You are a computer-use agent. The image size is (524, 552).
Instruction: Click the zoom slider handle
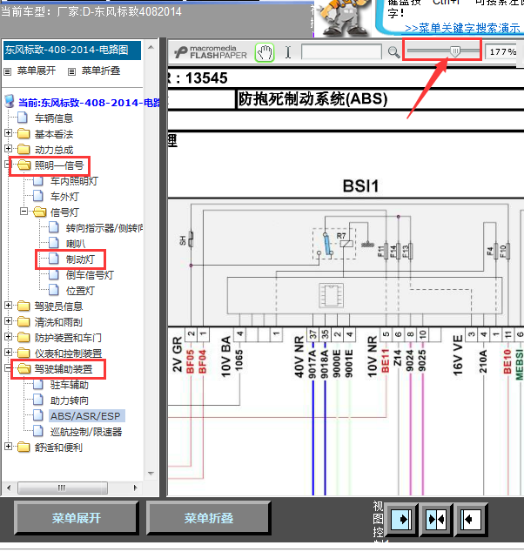[455, 51]
